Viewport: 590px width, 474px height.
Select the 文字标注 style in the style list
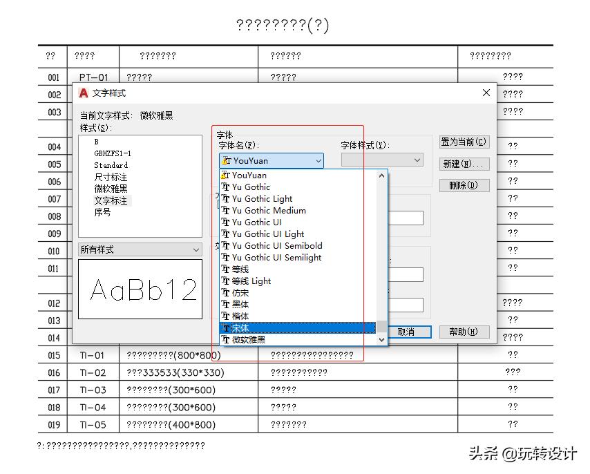tap(111, 200)
